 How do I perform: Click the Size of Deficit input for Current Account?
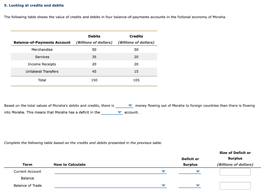coord(235,172)
